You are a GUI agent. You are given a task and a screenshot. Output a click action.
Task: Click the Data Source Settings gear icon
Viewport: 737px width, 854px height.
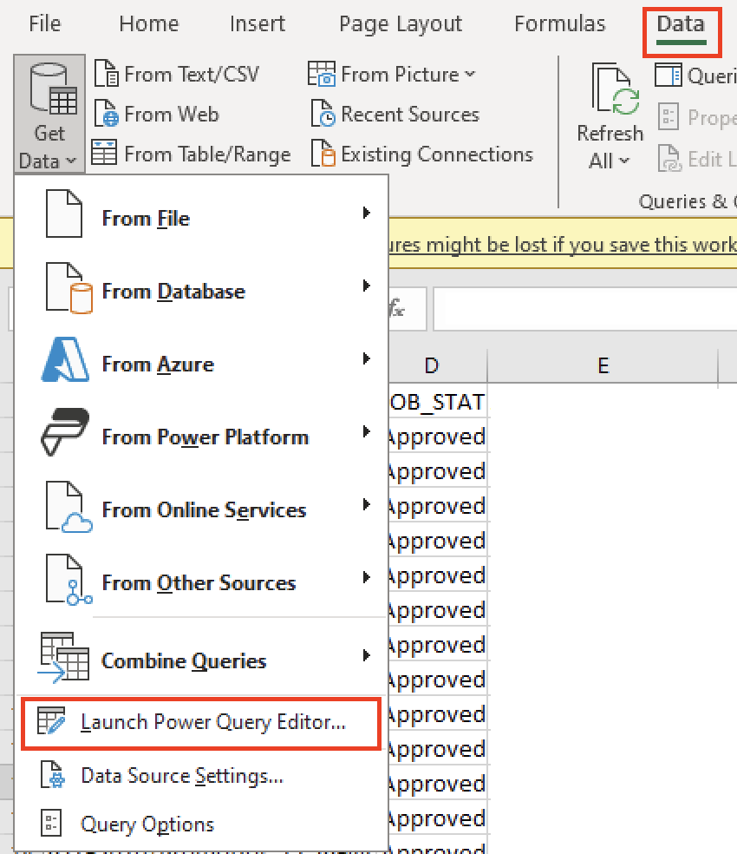[53, 775]
